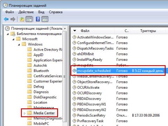Select the Active Directory Rights folder

[x=48, y=50]
